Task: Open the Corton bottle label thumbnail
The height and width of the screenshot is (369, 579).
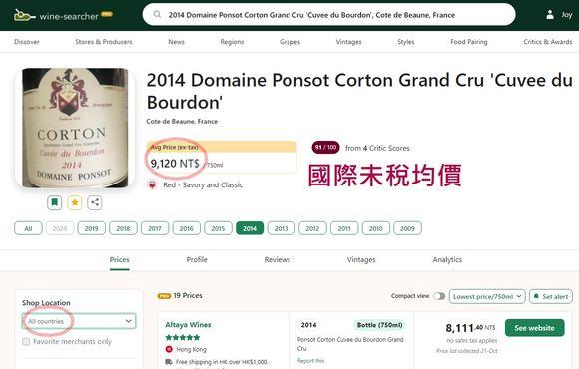Action: [75, 128]
